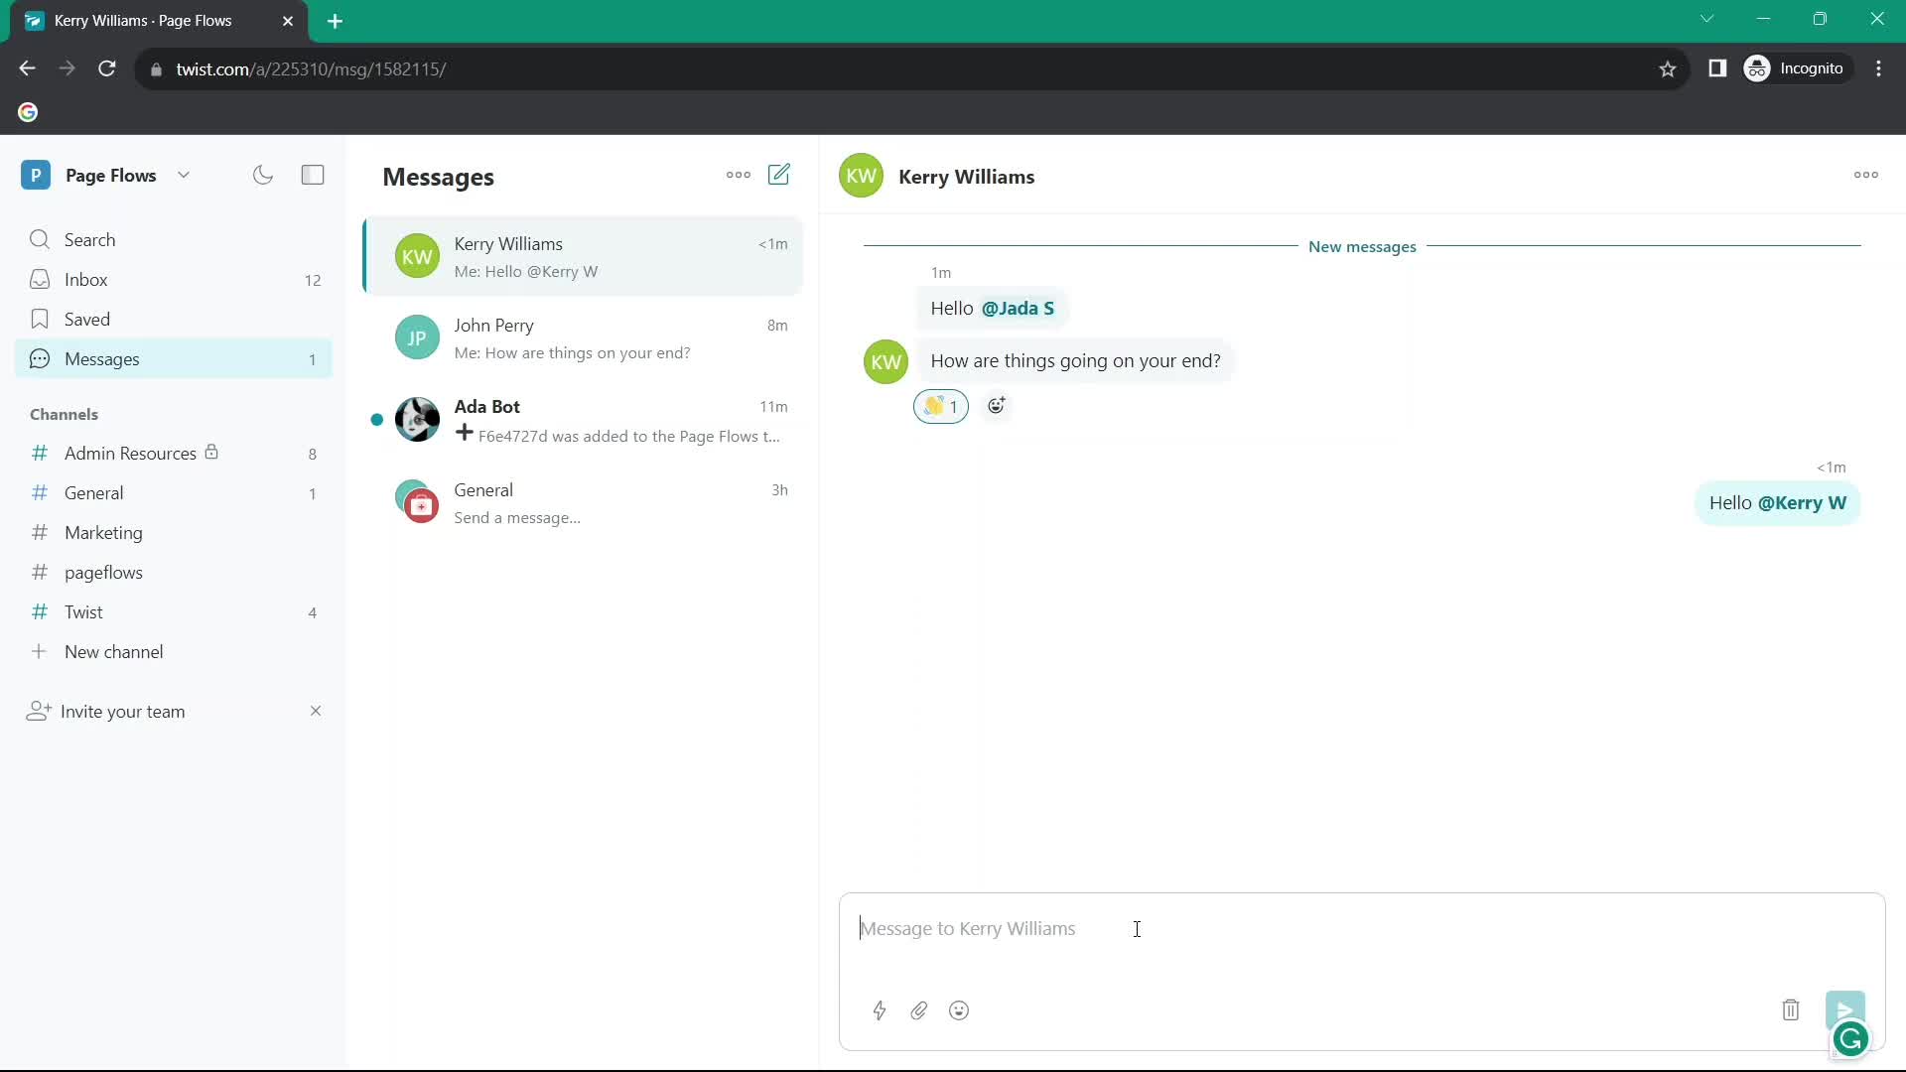Toggle dark mode moon icon
The width and height of the screenshot is (1906, 1072).
[263, 176]
